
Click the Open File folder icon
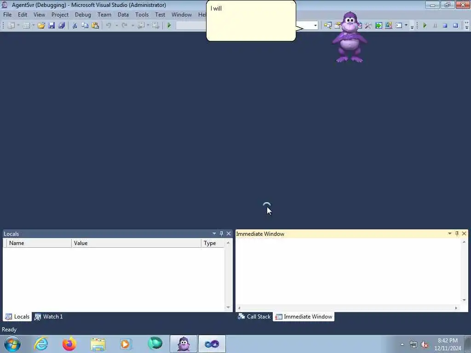41,26
